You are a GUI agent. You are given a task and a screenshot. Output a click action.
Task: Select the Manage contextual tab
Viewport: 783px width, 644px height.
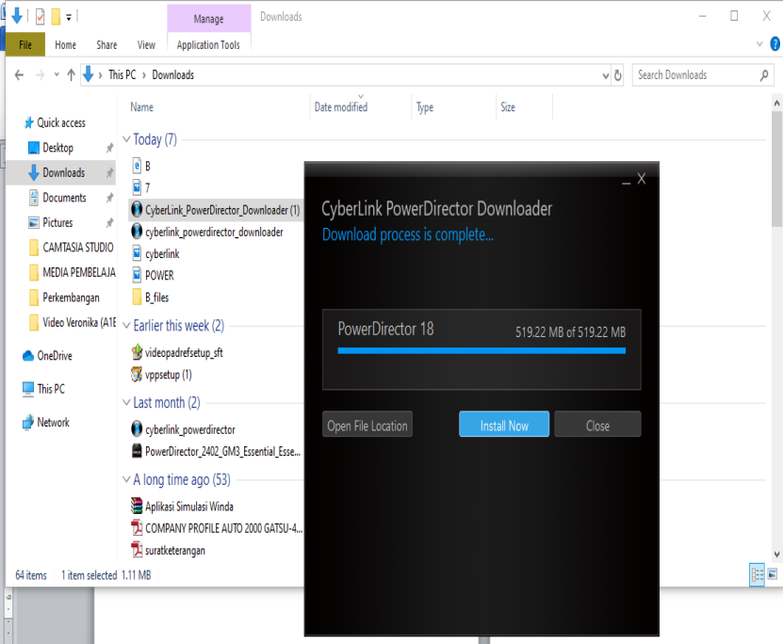pos(209,19)
